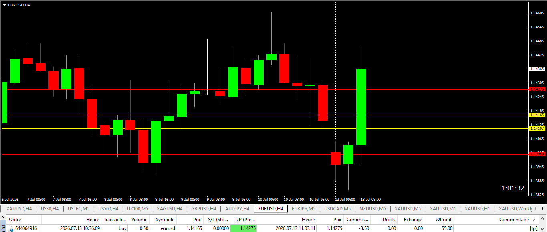Click the Echange column header
The height and width of the screenshot is (232, 547).
(x=412, y=220)
